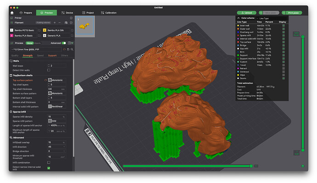Hide Support line display
Screen dimensions: 317x183
coord(283,55)
